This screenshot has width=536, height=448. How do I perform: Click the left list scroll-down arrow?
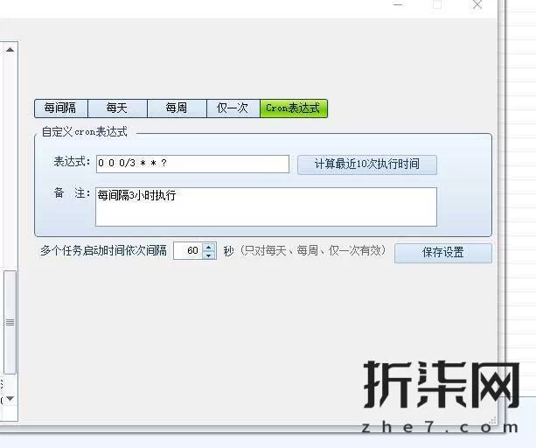coord(10,398)
